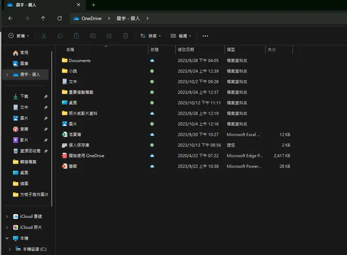Expand the 晨宇 - 個人 tree node
The width and height of the screenshot is (347, 255).
7,75
